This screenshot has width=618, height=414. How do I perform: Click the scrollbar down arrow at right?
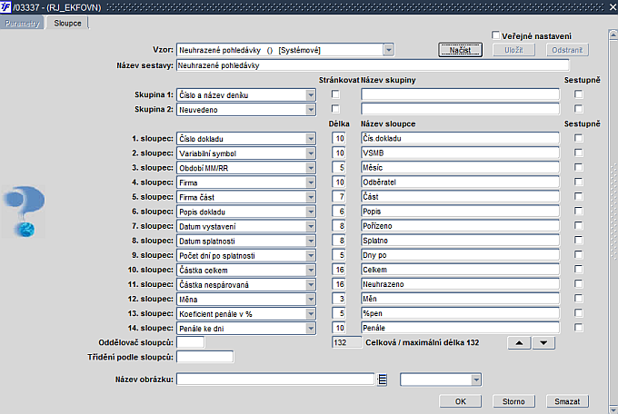[x=613, y=409]
